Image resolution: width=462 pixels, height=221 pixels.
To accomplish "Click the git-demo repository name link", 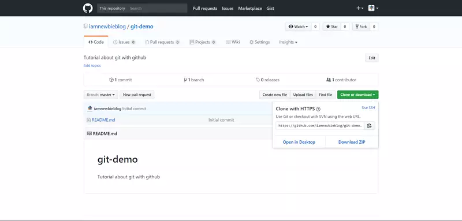I will tap(141, 27).
